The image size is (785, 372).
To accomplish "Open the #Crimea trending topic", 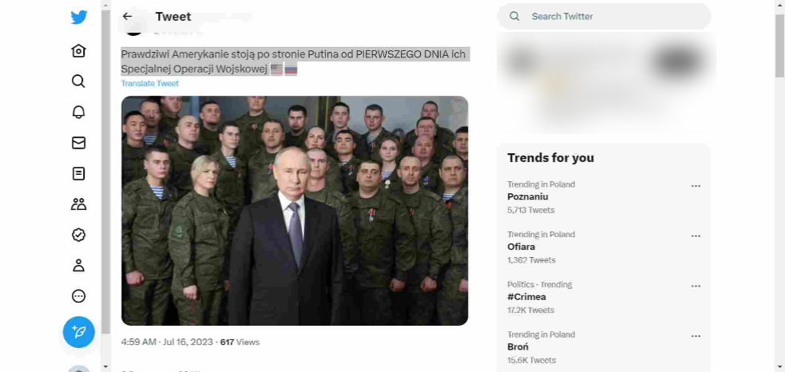I will point(527,297).
